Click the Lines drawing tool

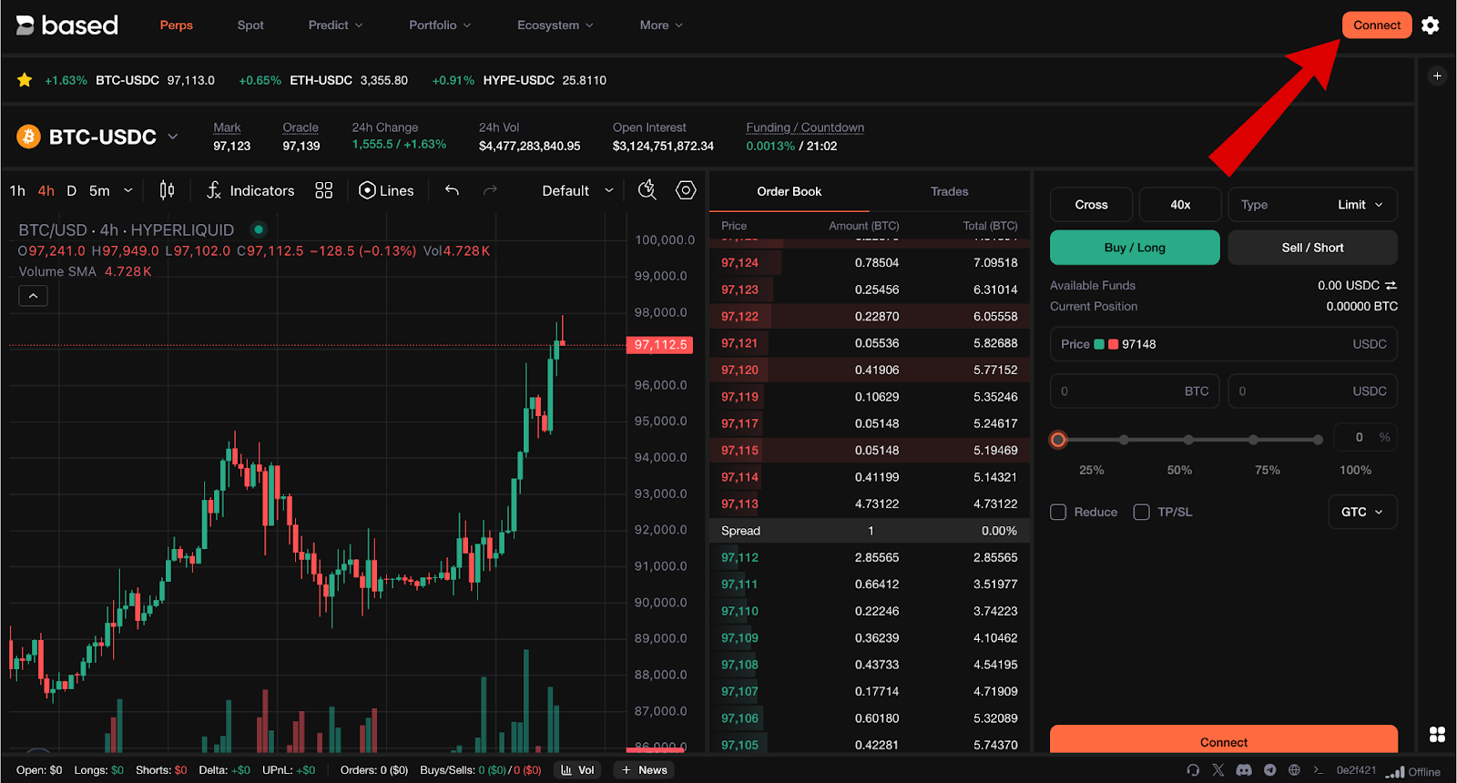click(386, 190)
